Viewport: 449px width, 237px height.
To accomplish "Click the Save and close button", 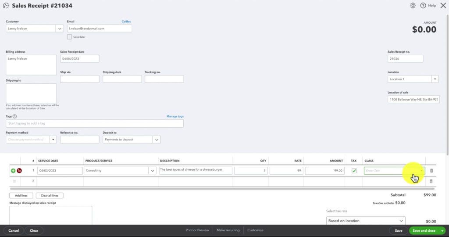I will pos(424,231).
